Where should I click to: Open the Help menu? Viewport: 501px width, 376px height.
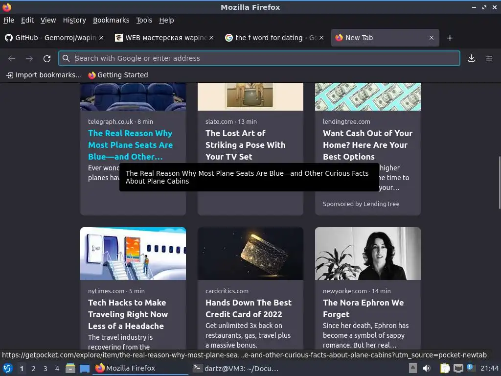pos(166,20)
